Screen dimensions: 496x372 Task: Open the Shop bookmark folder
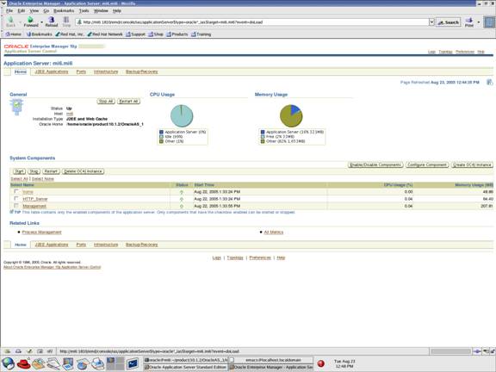(x=156, y=34)
